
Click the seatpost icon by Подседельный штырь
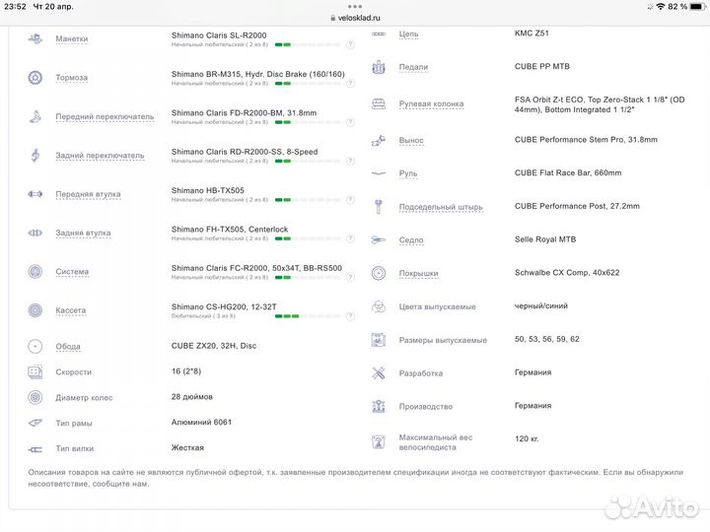379,207
